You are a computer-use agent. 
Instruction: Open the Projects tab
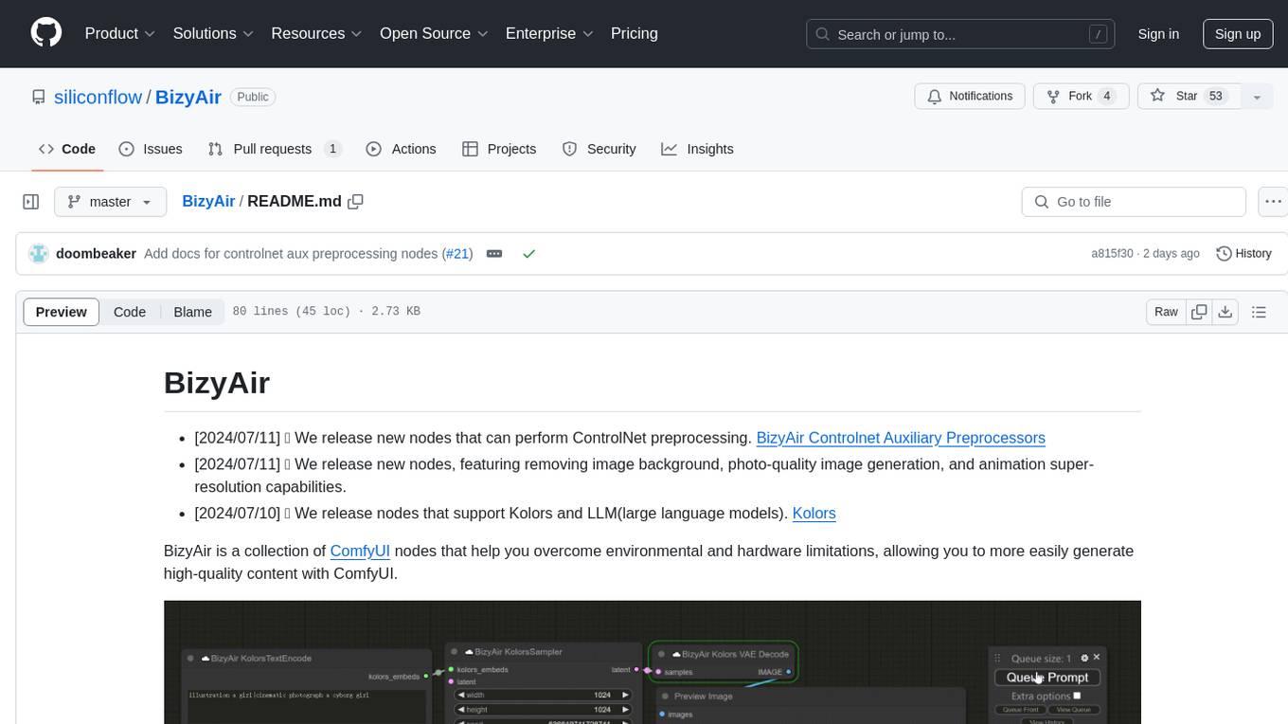(499, 149)
